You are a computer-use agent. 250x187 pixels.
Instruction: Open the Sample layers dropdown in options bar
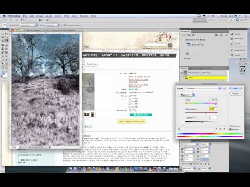[x=53, y=25]
